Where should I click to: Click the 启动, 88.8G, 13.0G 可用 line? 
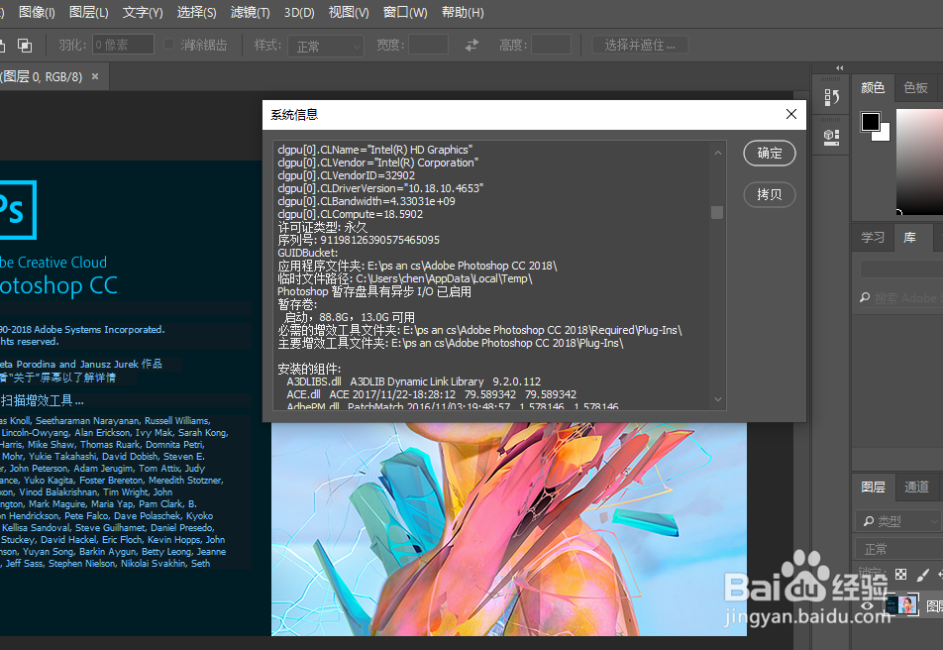point(350,317)
